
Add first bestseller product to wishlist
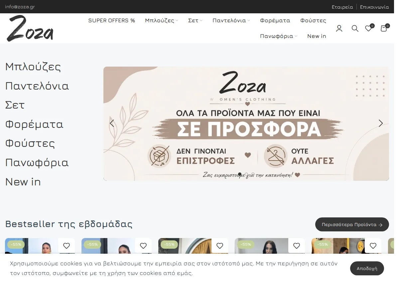pos(66,246)
